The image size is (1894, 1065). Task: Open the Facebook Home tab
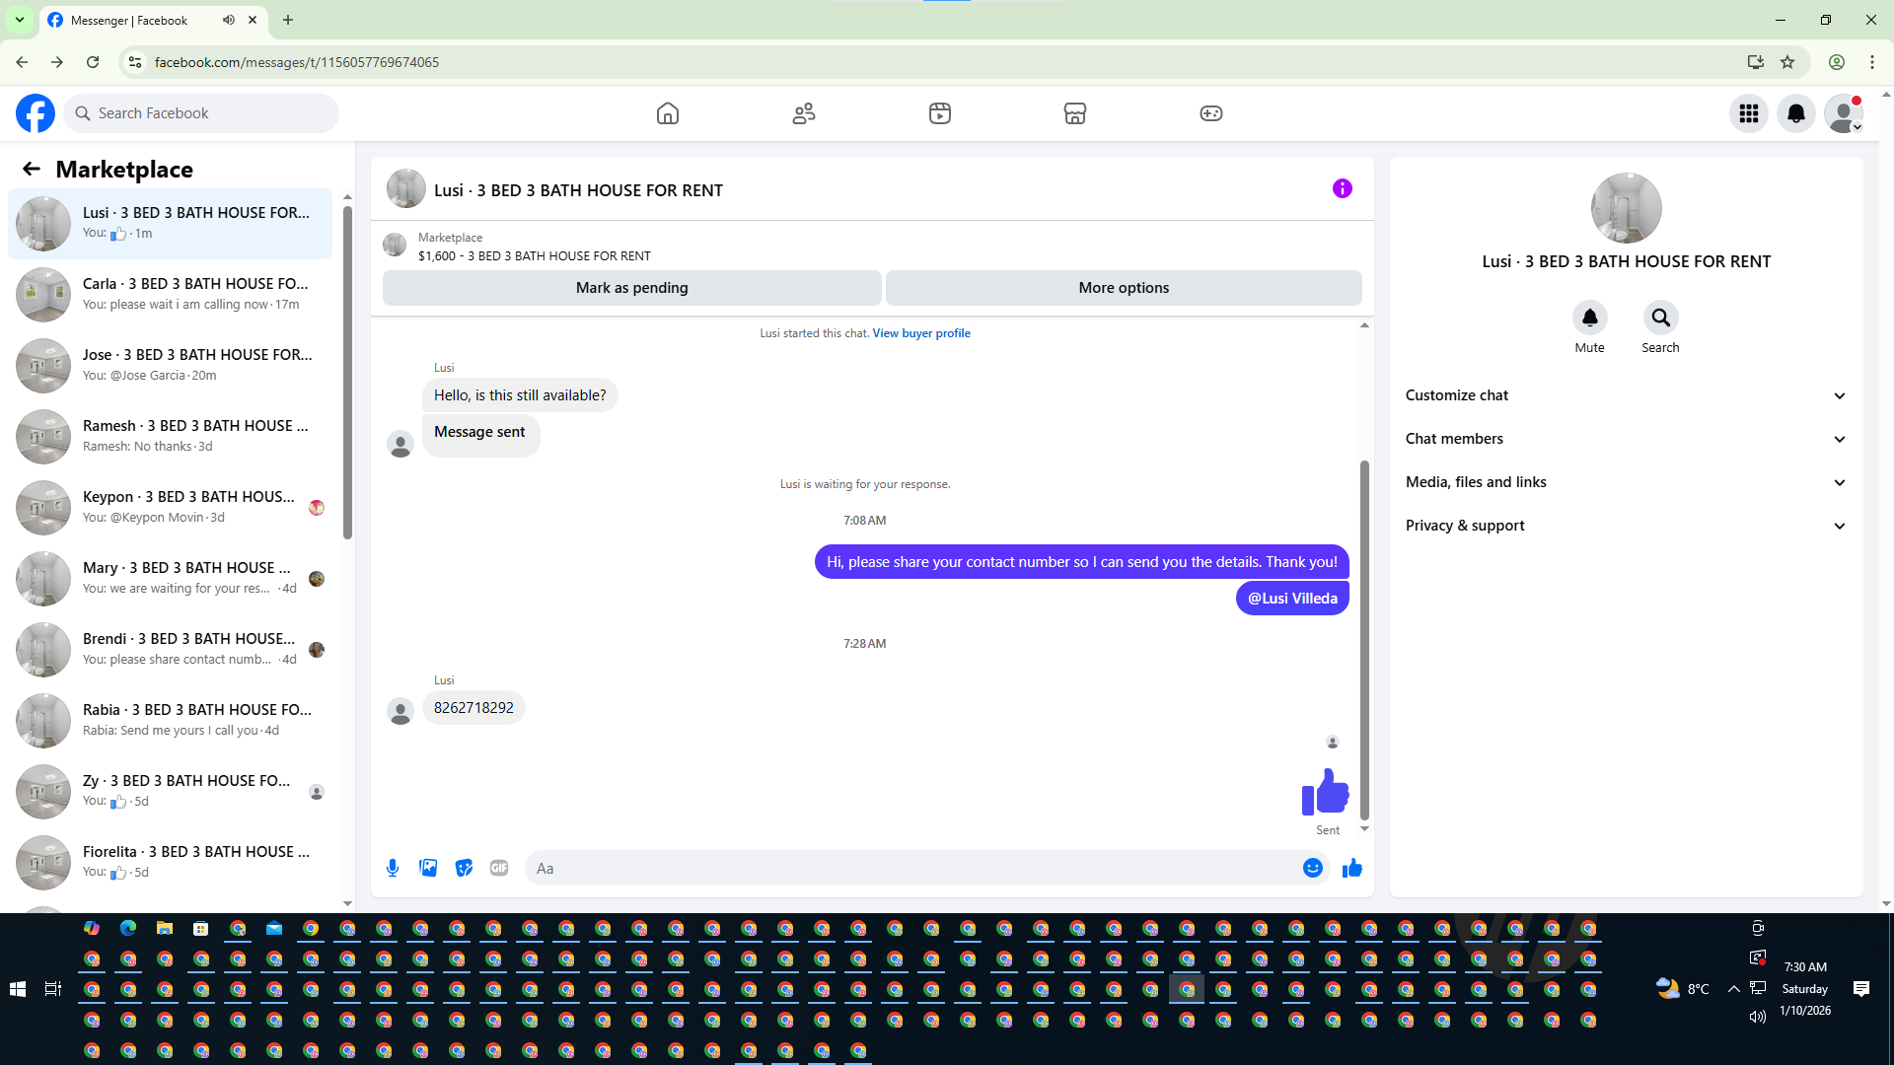[x=668, y=113]
